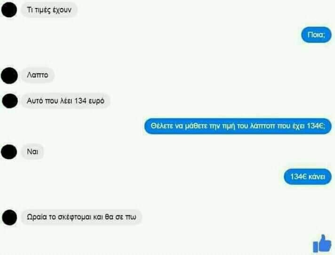Screen dimensions: 335x255
Task: Select the 'Τι τιμές έχουν' message bubble
Action: click(x=49, y=9)
